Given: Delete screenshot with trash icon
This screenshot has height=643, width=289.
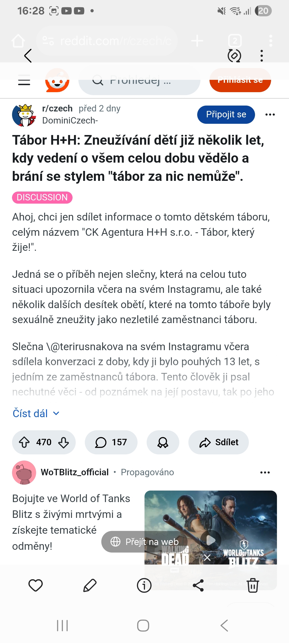Looking at the screenshot, I should (253, 585).
